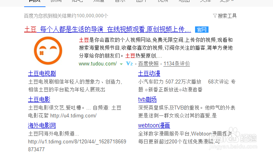This screenshot has width=273, height=156.
Task: View 1134条评价 reviews
Action: [176, 63]
